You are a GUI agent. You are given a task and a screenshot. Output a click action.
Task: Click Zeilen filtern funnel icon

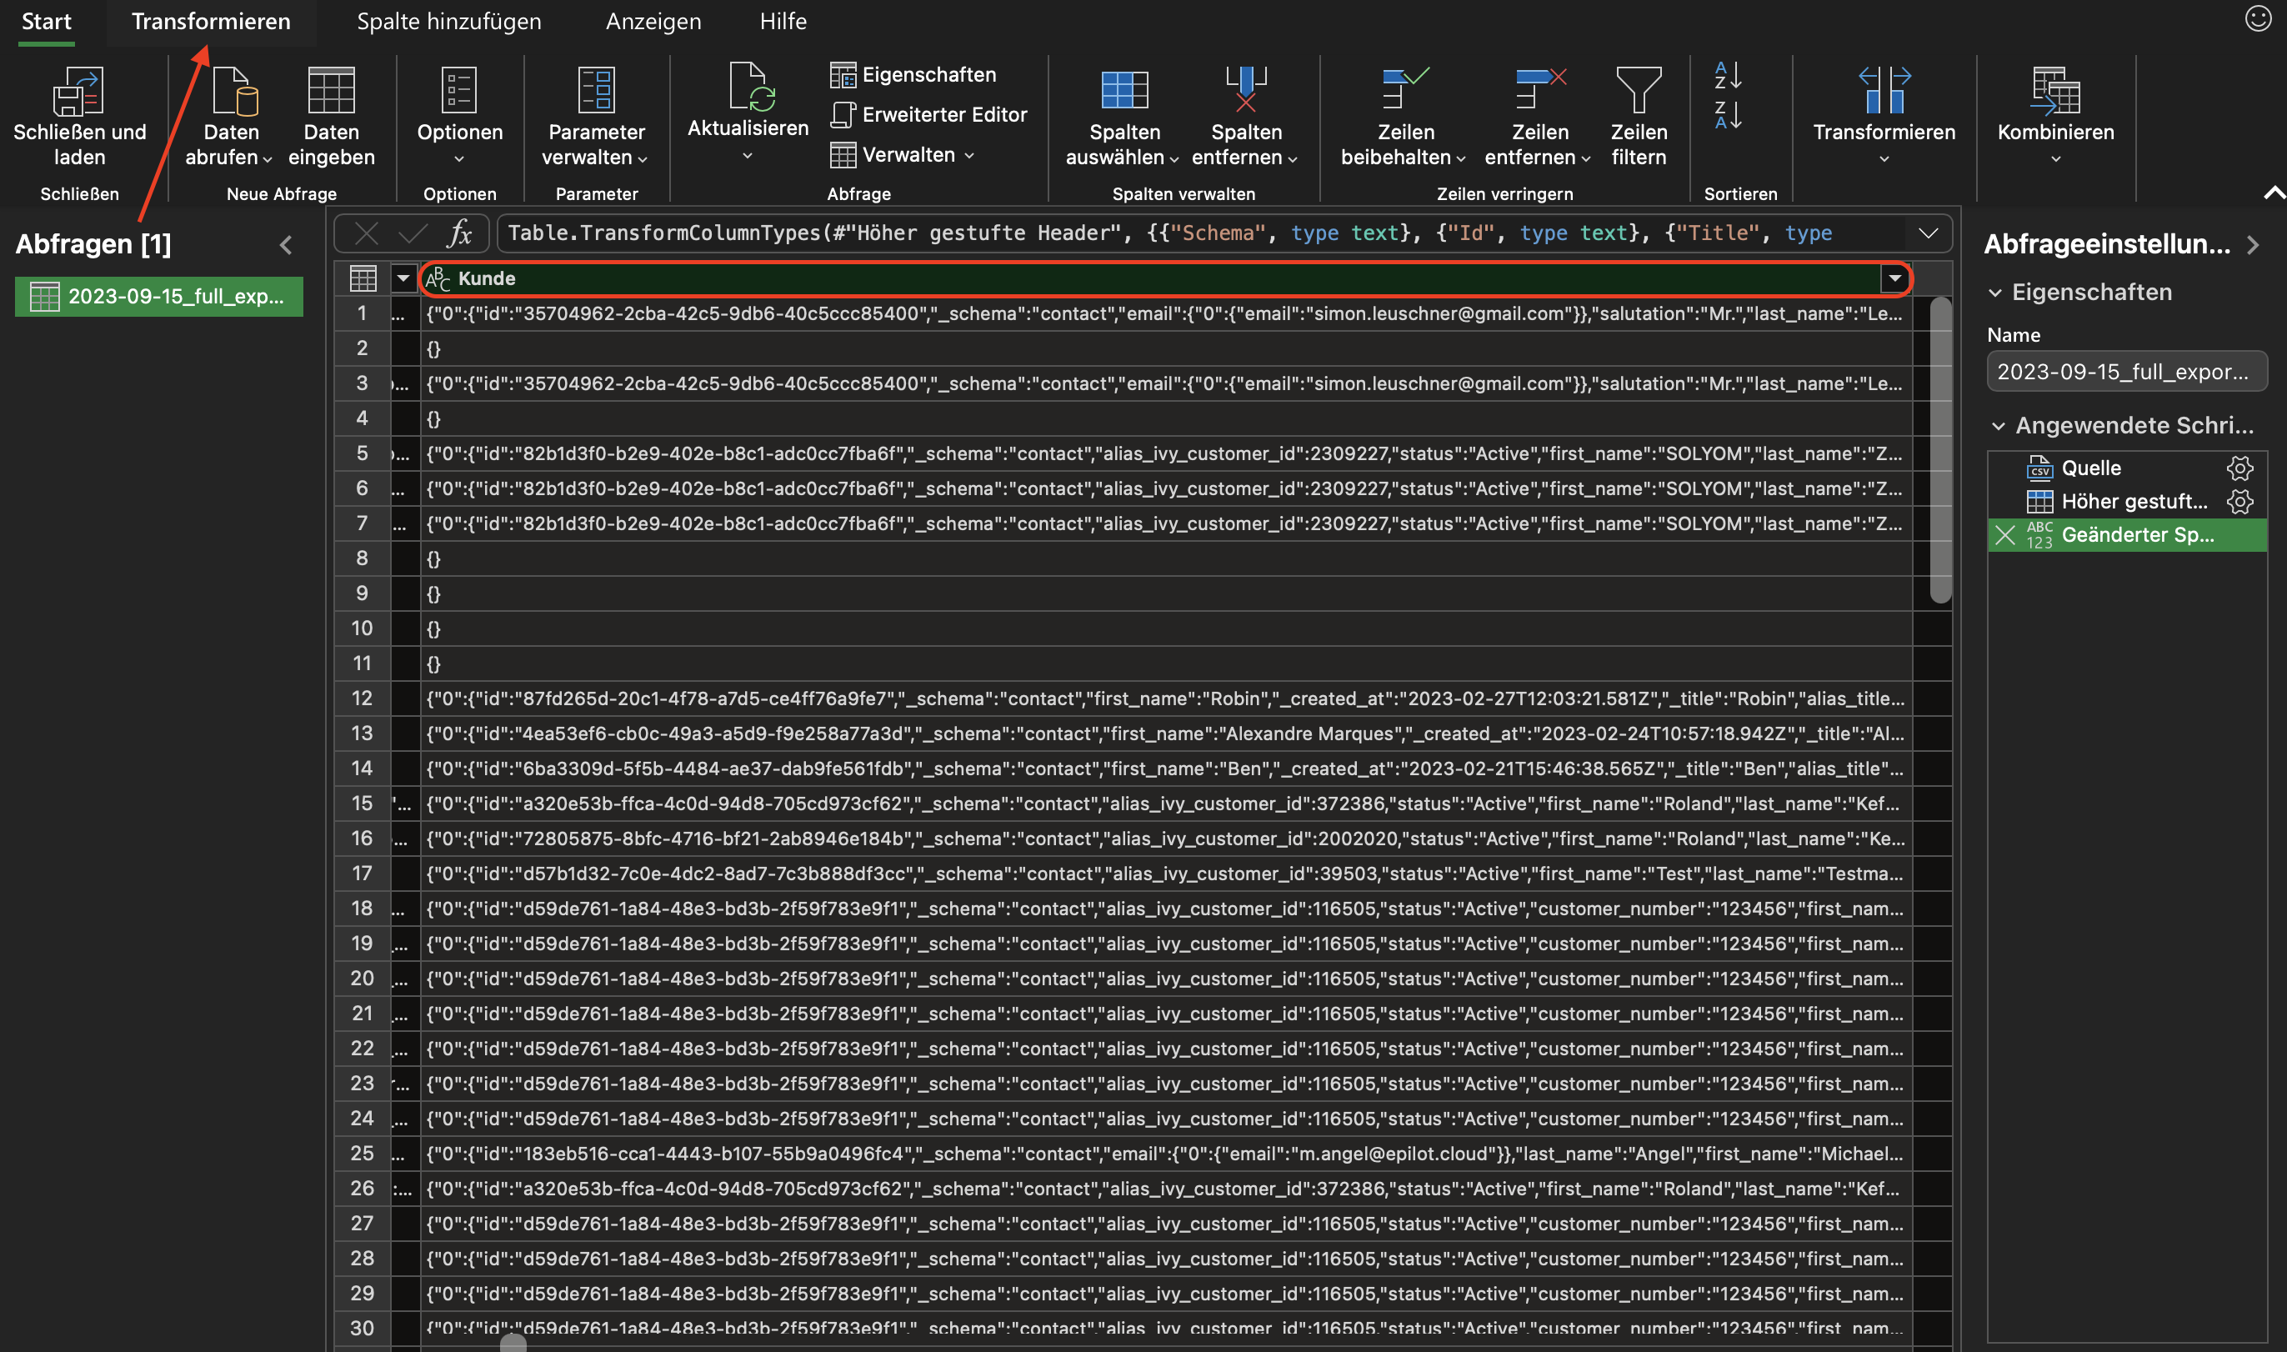point(1639,89)
